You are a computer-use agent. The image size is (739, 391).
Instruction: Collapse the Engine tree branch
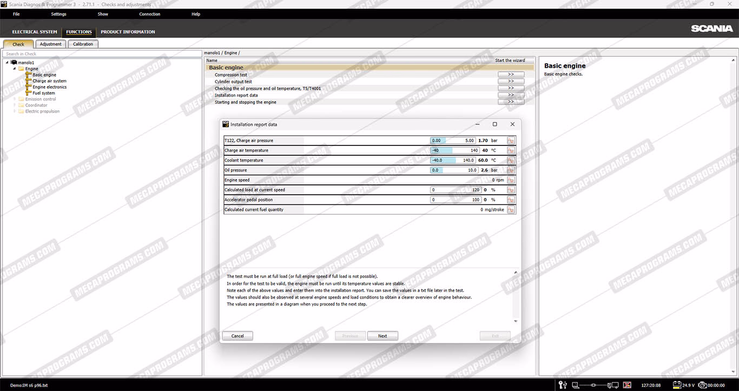pos(15,69)
